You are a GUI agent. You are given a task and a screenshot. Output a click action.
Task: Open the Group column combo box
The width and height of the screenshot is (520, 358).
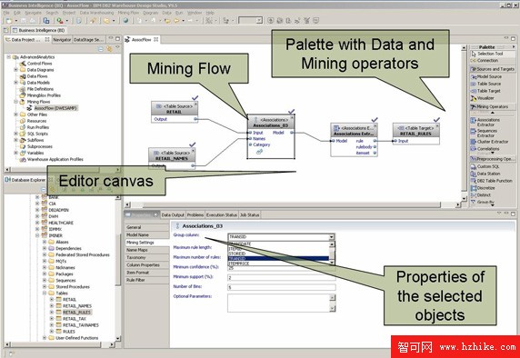point(331,237)
